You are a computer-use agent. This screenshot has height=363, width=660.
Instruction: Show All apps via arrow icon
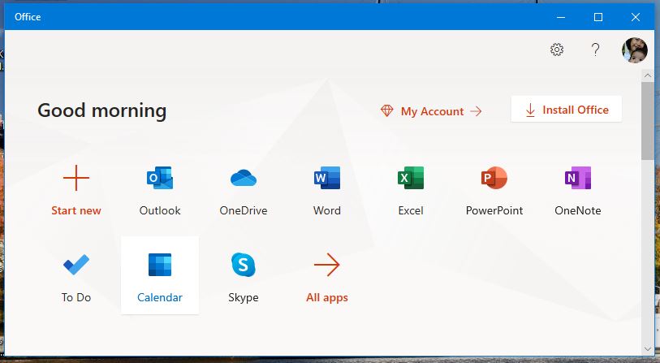[x=327, y=265]
